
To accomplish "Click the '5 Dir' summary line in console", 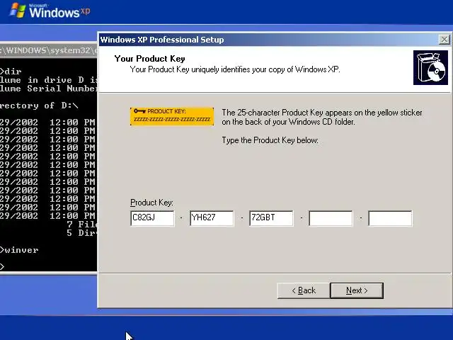I will [x=82, y=233].
